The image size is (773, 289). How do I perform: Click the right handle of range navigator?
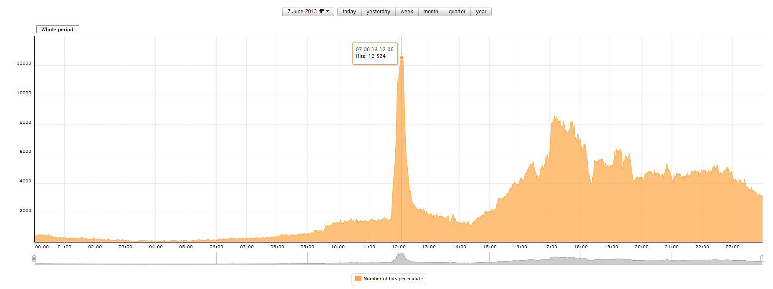tap(762, 259)
